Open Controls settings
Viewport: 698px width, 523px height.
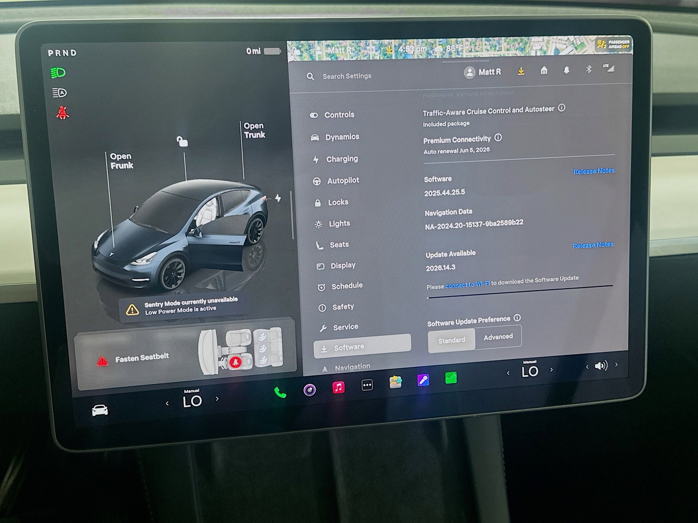click(332, 115)
